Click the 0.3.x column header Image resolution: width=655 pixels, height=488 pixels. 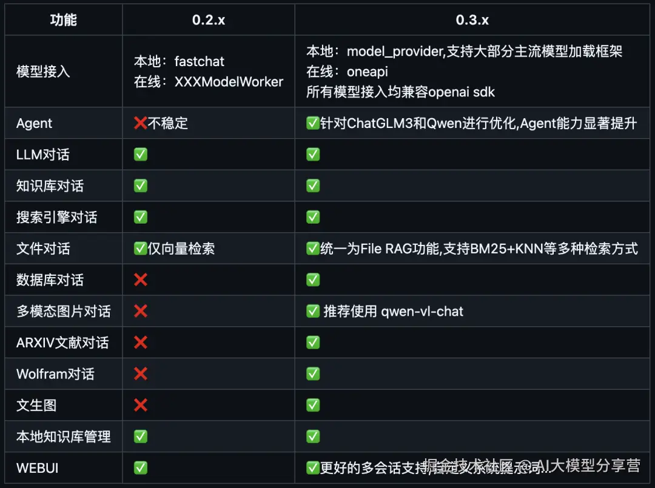[x=472, y=20]
